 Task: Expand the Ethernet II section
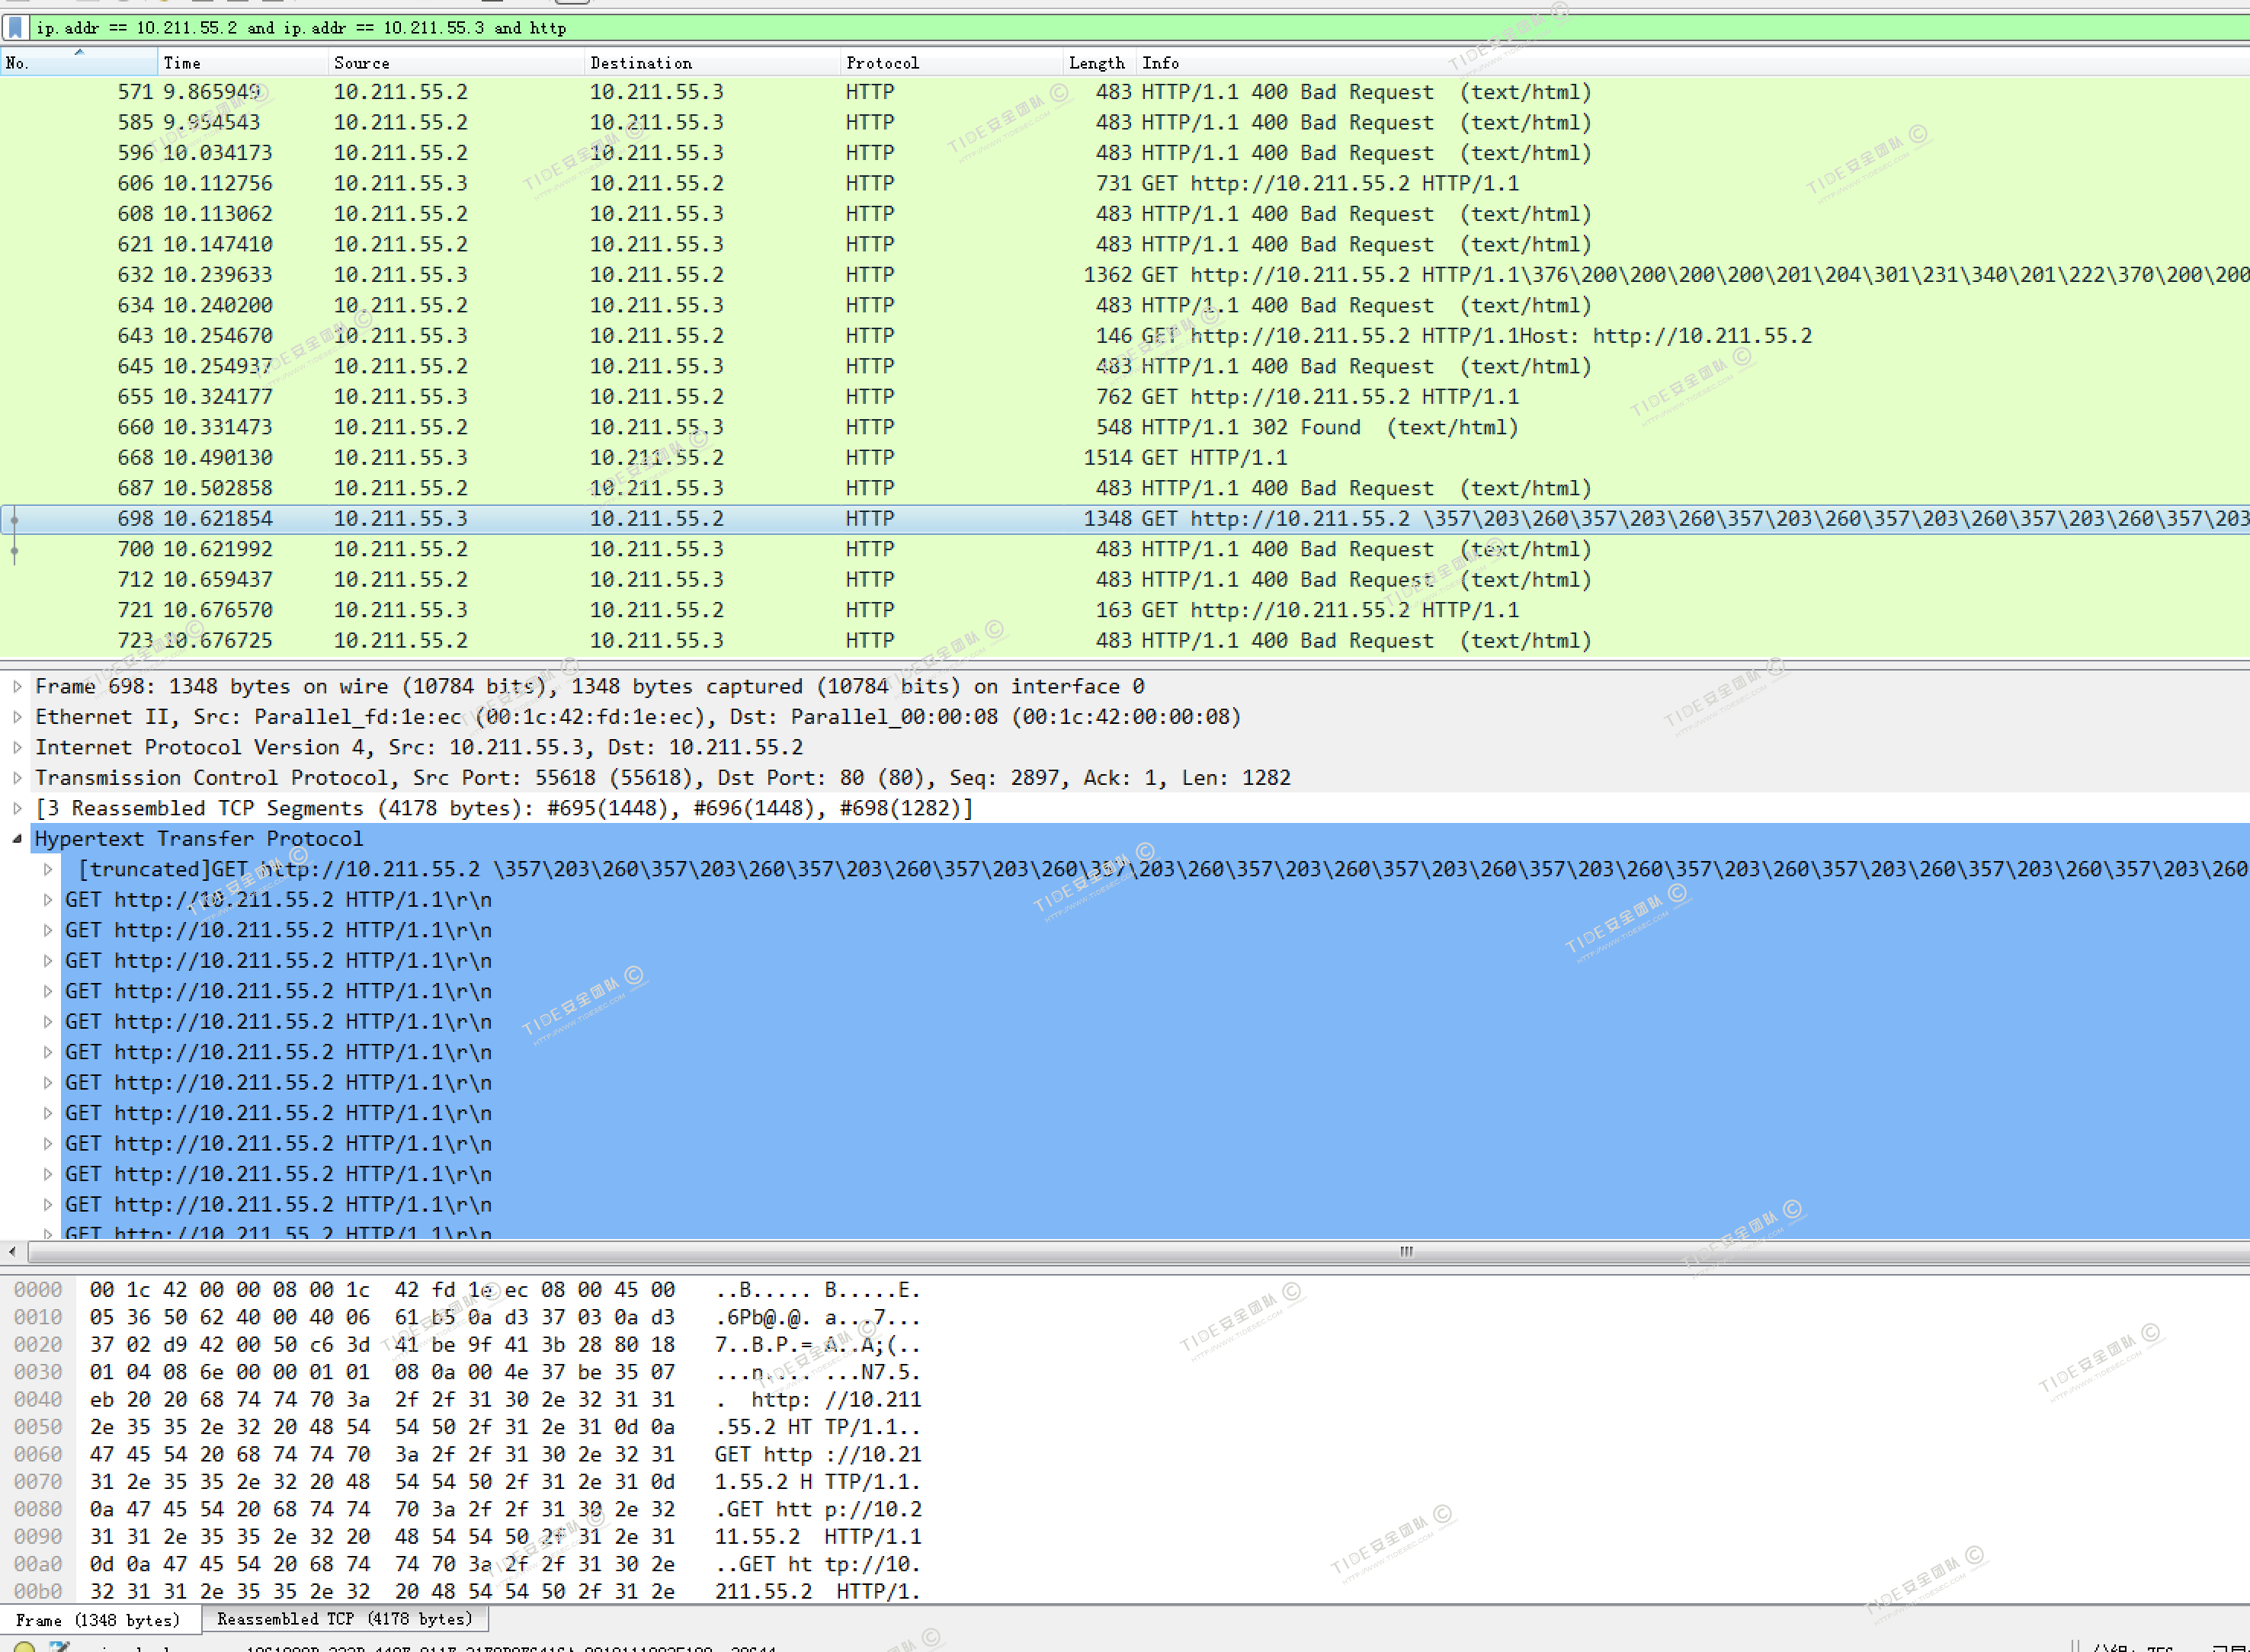[x=17, y=717]
